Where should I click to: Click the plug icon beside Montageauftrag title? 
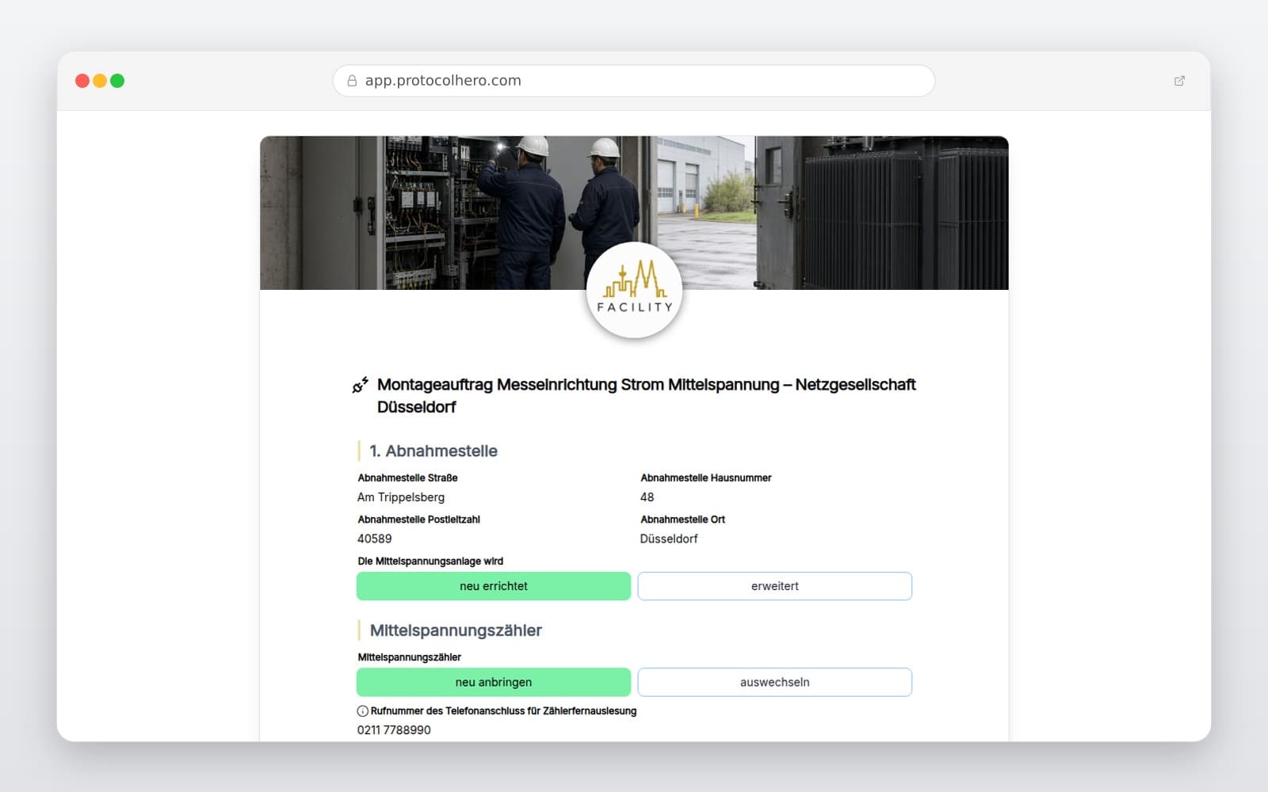point(361,385)
